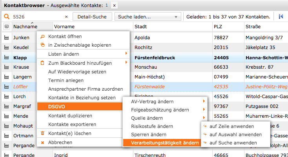Close the selected contacts with x button

coord(114,5)
